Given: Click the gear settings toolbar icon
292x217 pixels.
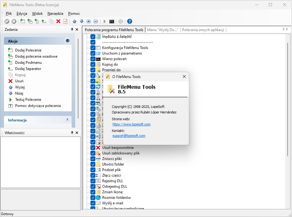Looking at the screenshot, I should pos(121,21).
